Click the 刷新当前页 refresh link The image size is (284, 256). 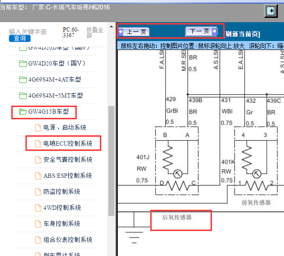point(243,34)
